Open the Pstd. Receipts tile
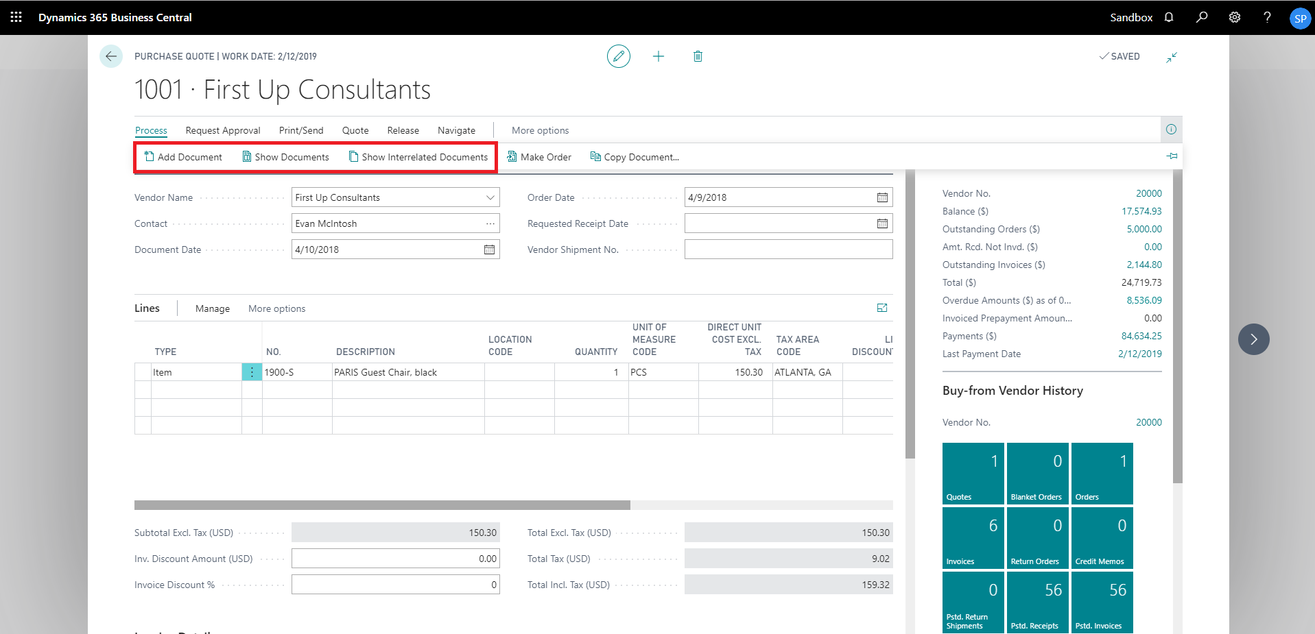This screenshot has height=634, width=1315. 1036,602
